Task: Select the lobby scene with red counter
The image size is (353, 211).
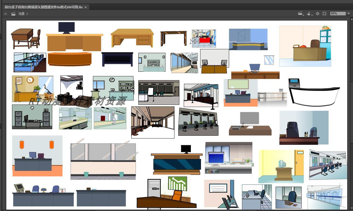Action: (x=204, y=39)
